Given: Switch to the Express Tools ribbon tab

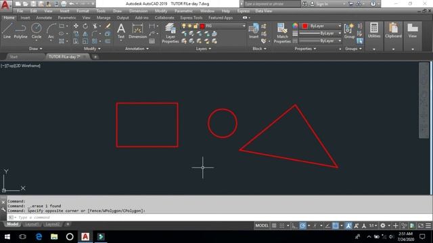Looking at the screenshot, I should tap(191, 18).
